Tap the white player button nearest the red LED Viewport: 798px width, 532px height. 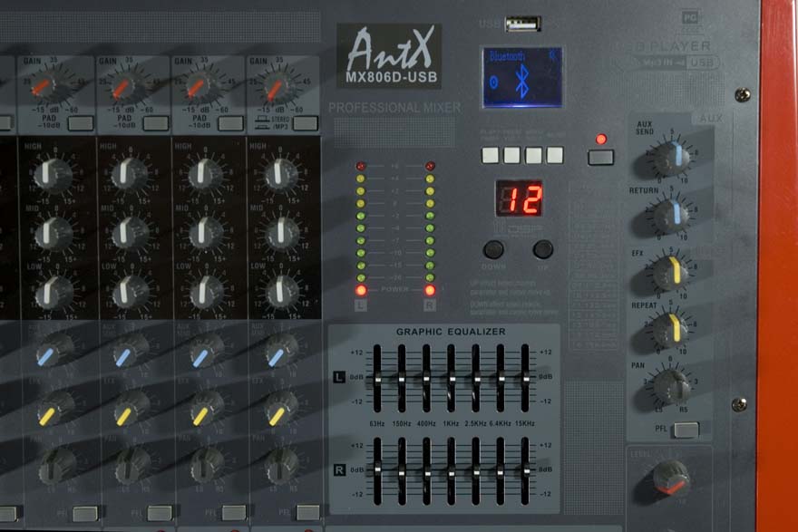coord(555,155)
